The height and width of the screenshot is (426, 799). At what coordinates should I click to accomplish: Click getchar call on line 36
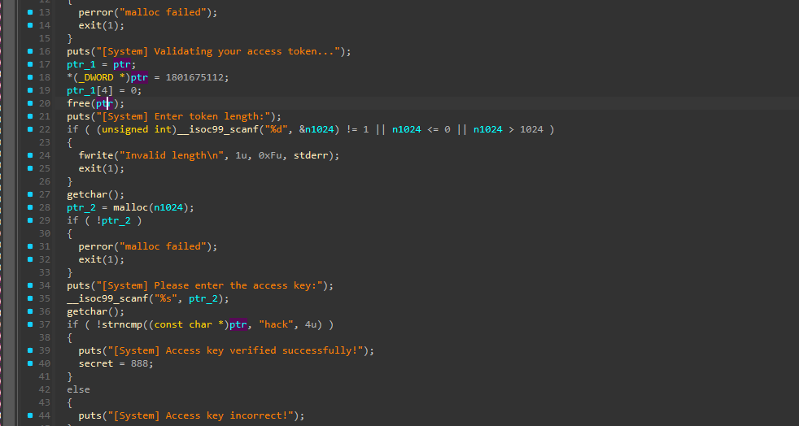click(x=86, y=311)
